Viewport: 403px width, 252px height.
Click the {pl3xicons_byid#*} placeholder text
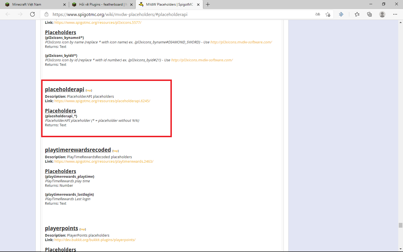click(x=61, y=56)
